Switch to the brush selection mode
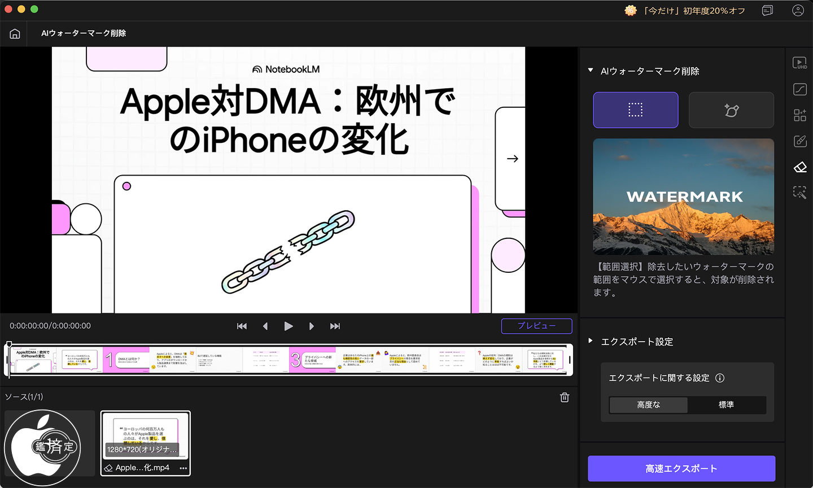The width and height of the screenshot is (813, 488). pos(731,110)
